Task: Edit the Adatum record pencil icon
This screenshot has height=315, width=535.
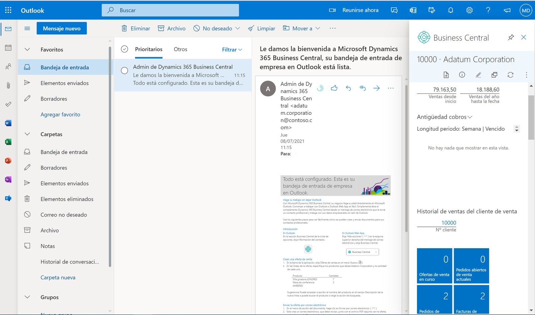Action: (478, 75)
